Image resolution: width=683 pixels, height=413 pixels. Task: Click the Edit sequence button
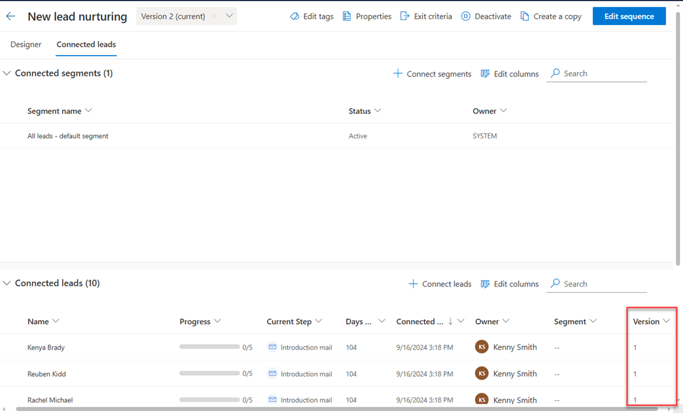pos(629,16)
